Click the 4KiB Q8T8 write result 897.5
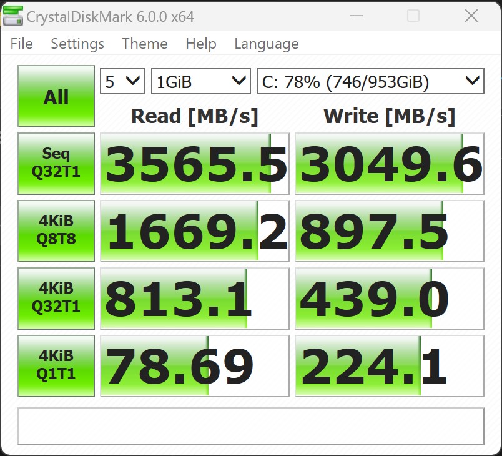This screenshot has width=502, height=456. tap(390, 231)
